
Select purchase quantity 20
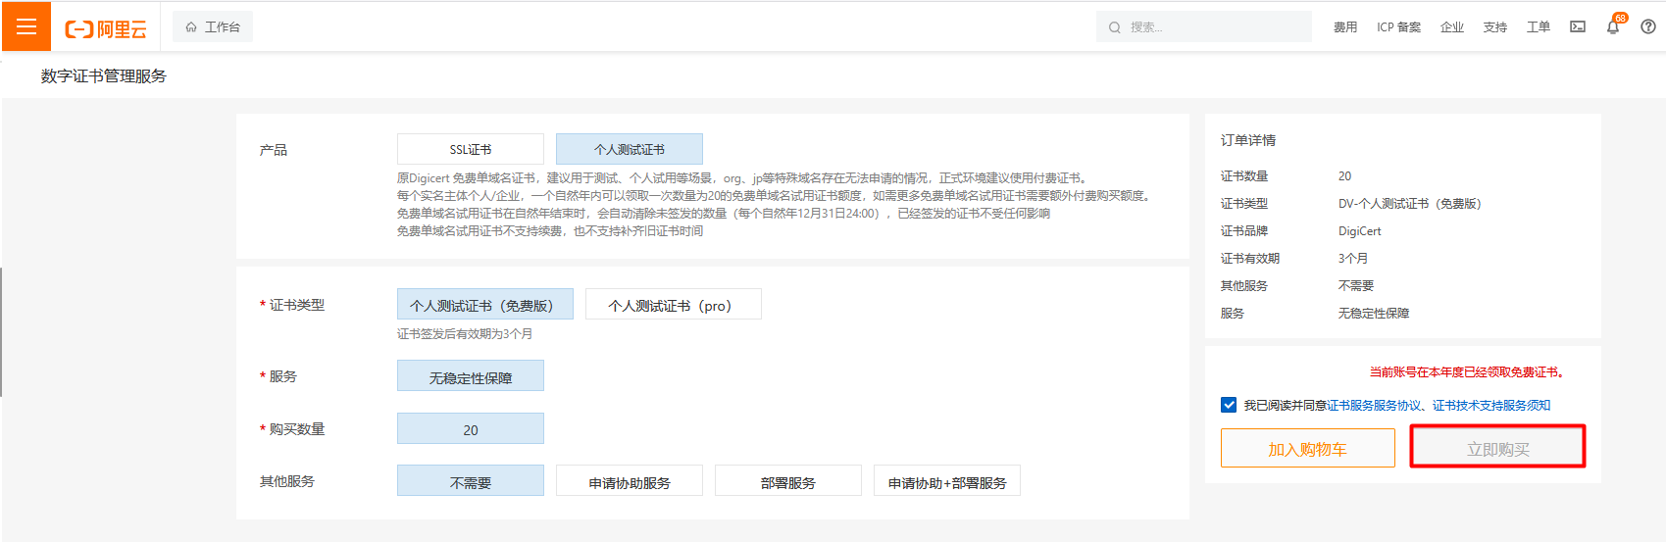(471, 429)
